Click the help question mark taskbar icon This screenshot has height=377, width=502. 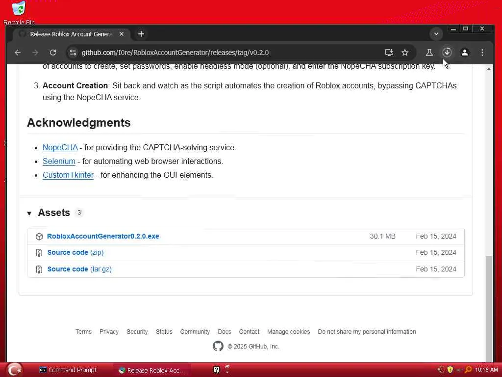(x=216, y=370)
